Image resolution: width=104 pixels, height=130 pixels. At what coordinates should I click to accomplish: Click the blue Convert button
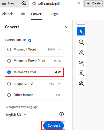54,125
